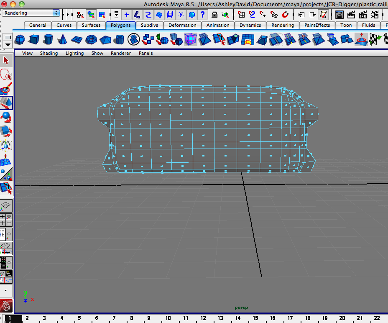The width and height of the screenshot is (388, 323).
Task: Open the Shading panel menu
Action: coord(49,53)
